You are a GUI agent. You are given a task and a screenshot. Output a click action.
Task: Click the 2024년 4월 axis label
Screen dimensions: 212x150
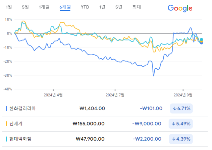point(53,95)
